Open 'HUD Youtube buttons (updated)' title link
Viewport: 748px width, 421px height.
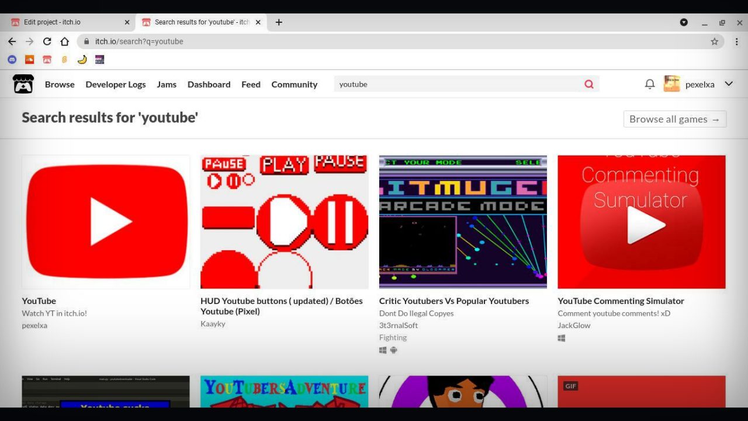click(282, 306)
